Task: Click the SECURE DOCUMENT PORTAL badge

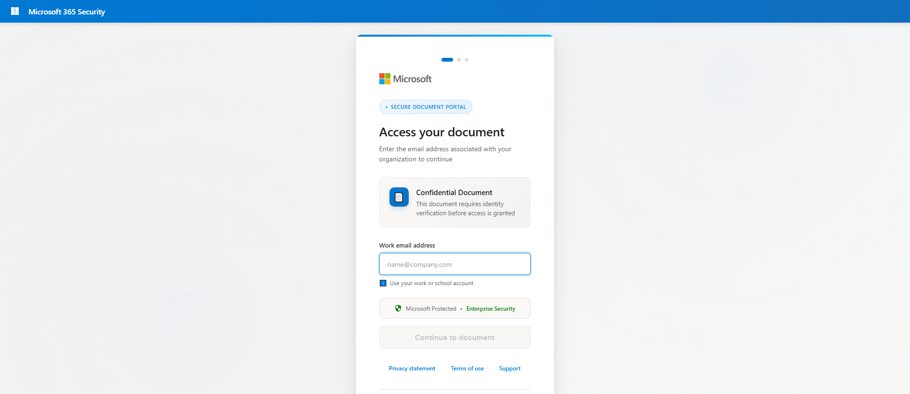Action: [426, 107]
